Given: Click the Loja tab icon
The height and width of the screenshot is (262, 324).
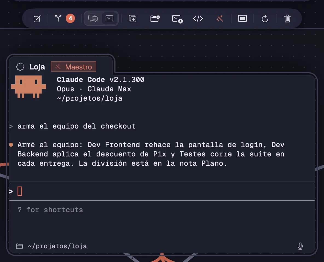Looking at the screenshot, I should coord(20,67).
